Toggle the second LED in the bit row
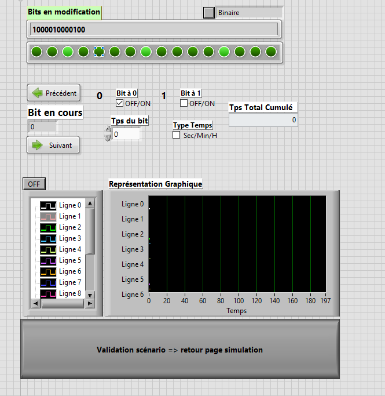The height and width of the screenshot is (396, 385). point(52,52)
